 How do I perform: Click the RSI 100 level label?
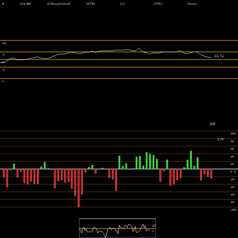4,43
